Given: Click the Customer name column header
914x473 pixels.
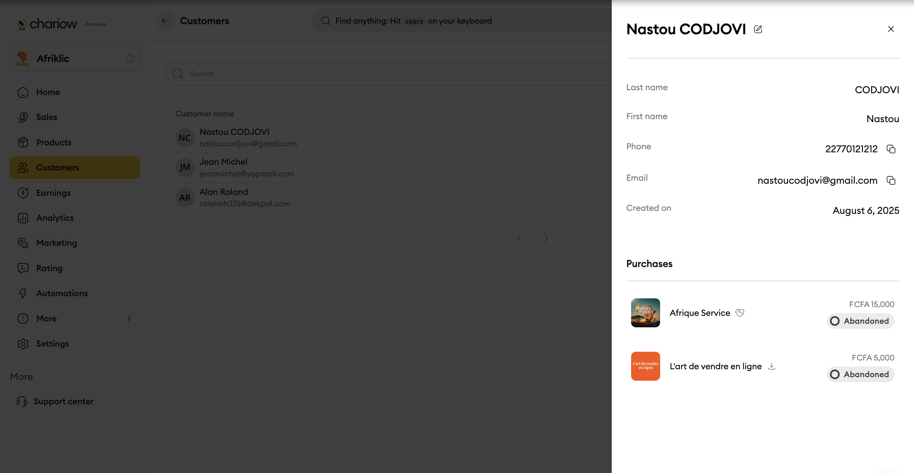Looking at the screenshot, I should (205, 114).
